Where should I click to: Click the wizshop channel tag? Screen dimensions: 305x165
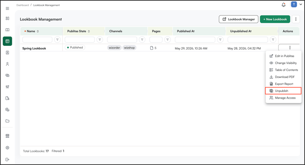coord(129,48)
